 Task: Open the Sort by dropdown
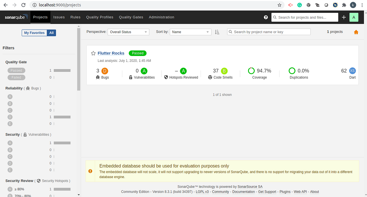(190, 32)
